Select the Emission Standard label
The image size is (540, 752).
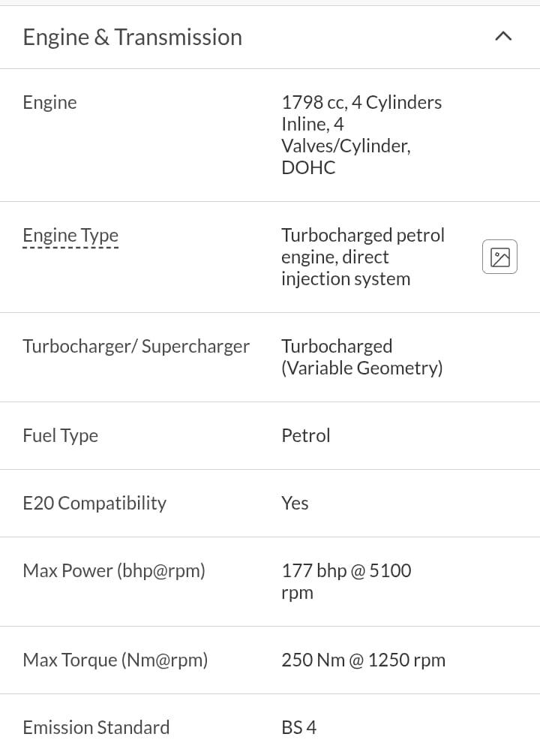click(x=96, y=727)
